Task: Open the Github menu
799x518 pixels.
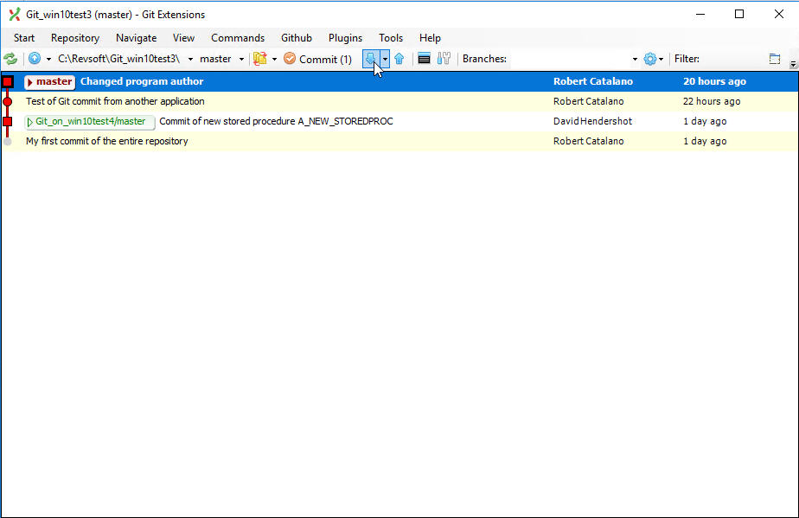Action: click(x=296, y=38)
